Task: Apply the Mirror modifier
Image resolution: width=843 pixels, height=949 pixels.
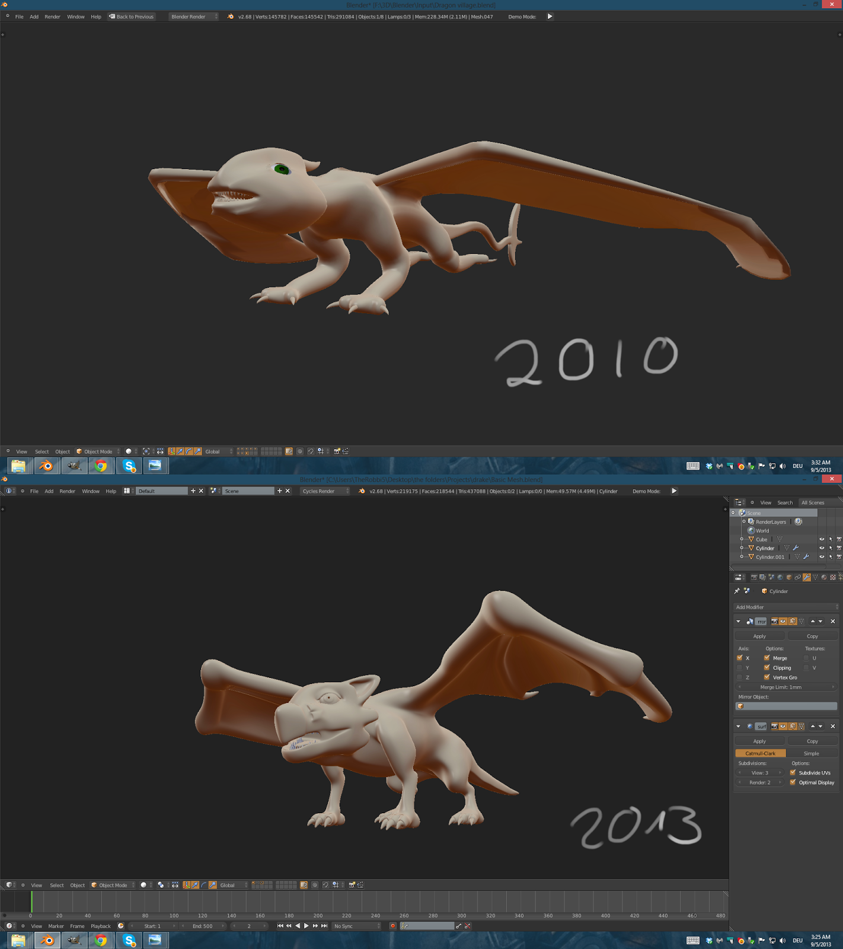Action: point(760,636)
